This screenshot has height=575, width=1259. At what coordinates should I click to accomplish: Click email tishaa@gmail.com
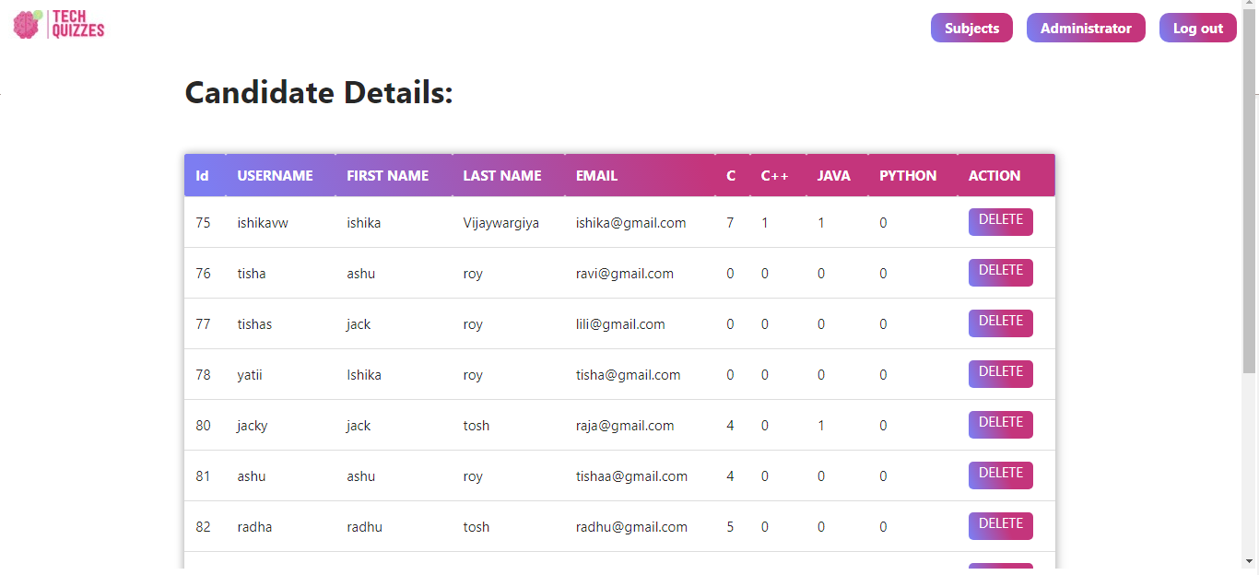[631, 475]
